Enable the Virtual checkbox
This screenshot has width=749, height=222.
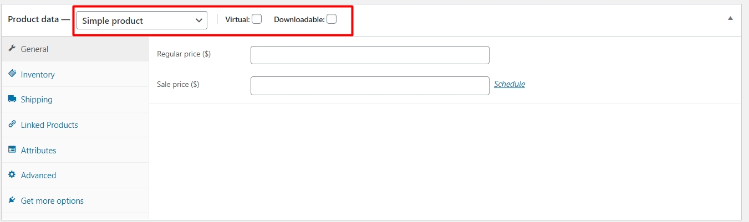pos(257,19)
